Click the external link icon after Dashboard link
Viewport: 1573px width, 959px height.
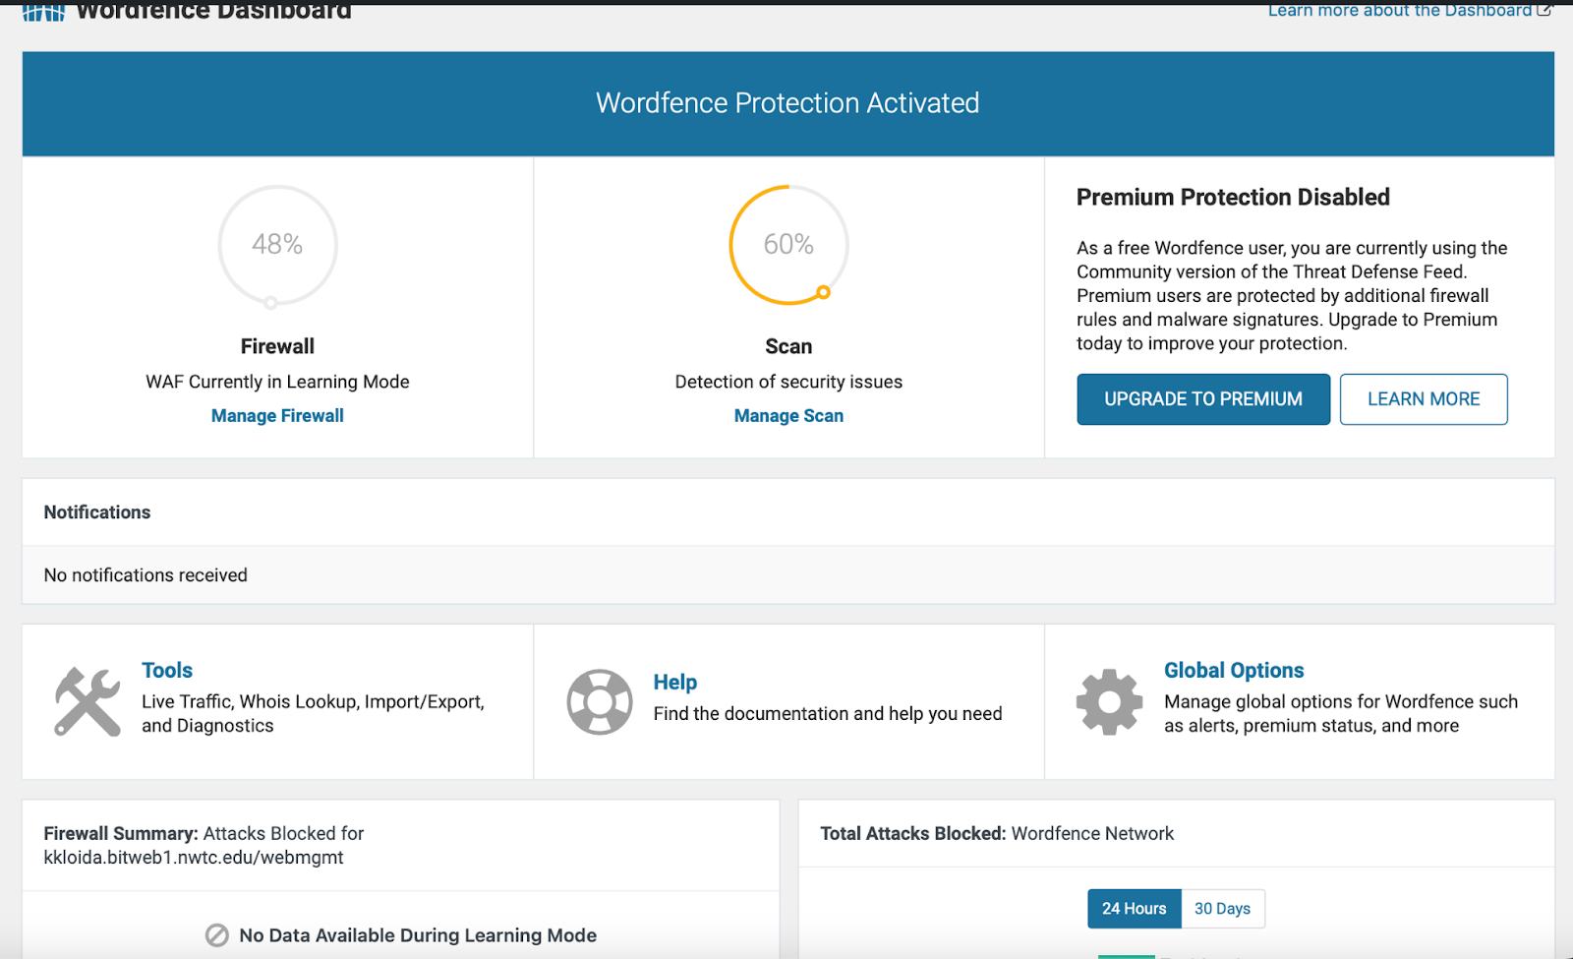click(1544, 11)
